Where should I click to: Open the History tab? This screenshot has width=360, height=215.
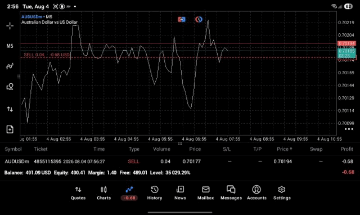[x=155, y=193]
